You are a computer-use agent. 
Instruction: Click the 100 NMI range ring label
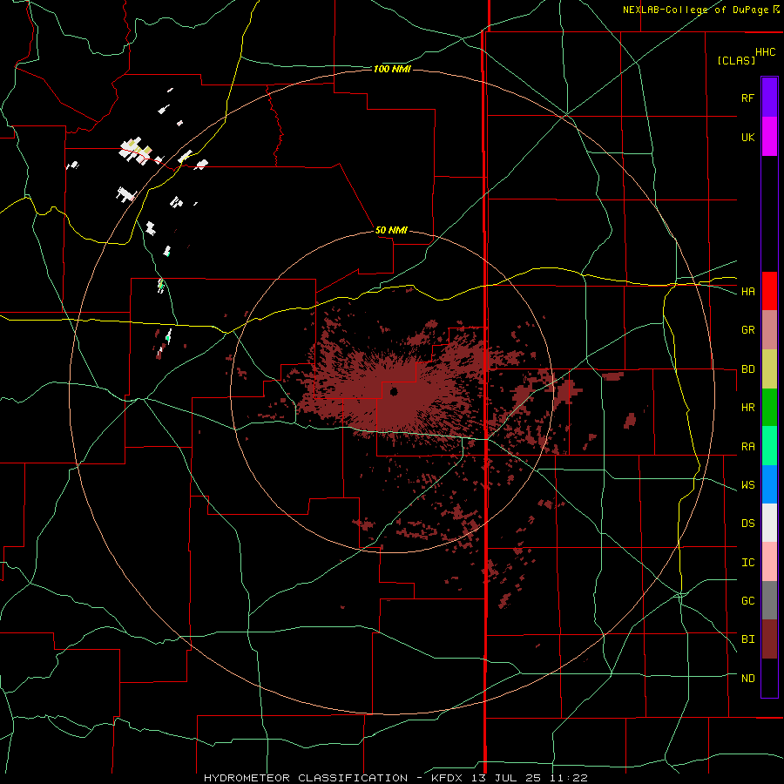[x=392, y=69]
